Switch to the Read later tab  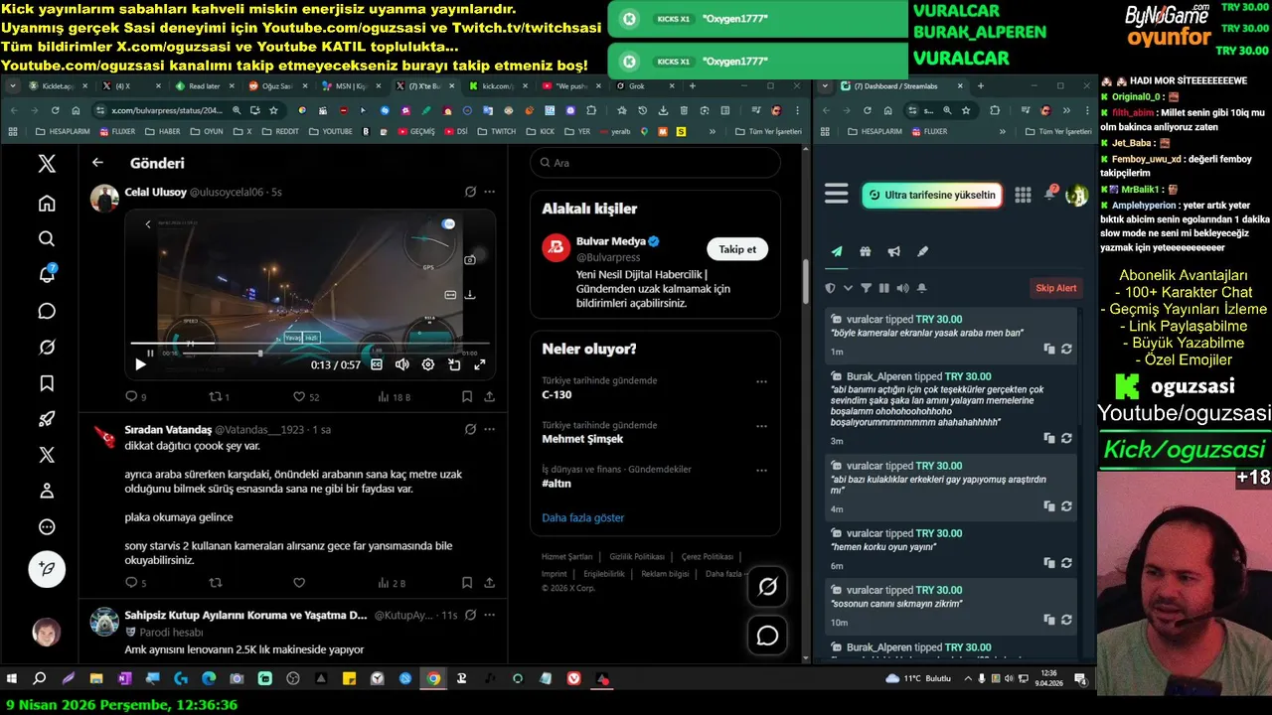pos(205,86)
